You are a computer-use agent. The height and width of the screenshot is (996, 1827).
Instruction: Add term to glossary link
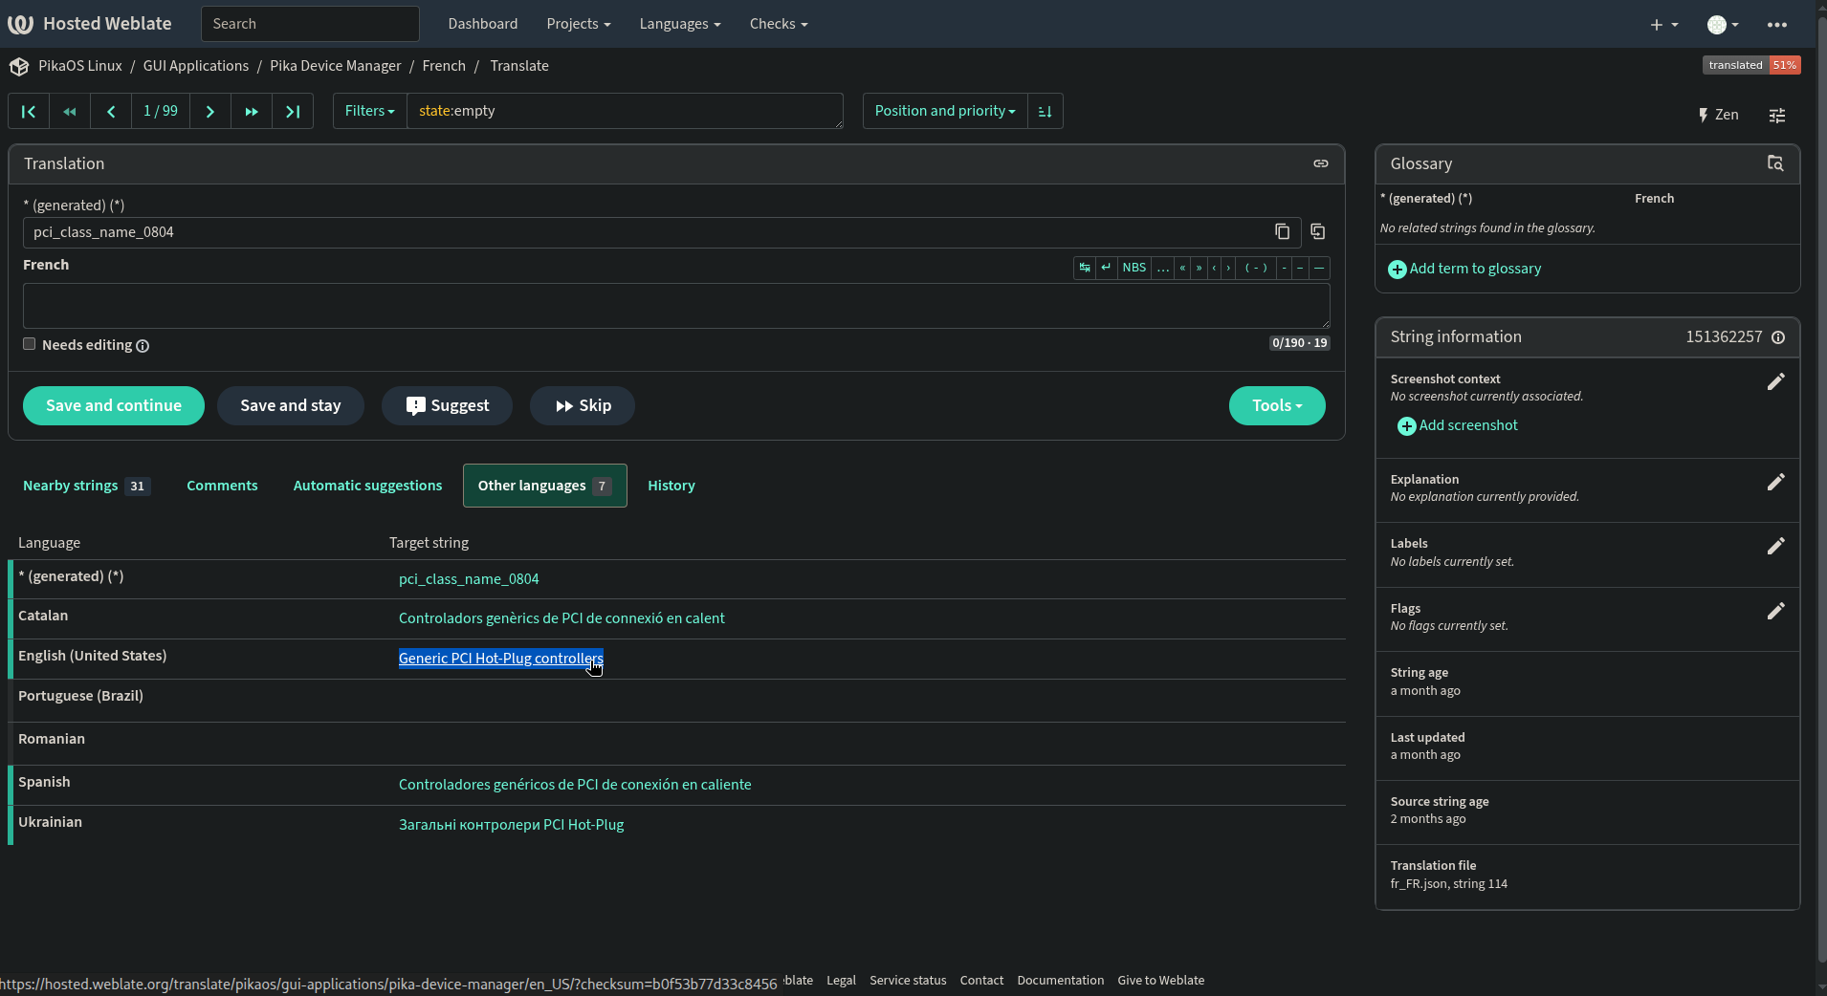[1464, 269]
